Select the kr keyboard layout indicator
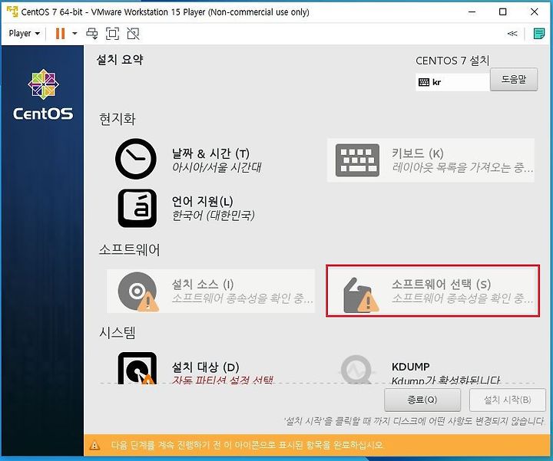 click(x=452, y=82)
